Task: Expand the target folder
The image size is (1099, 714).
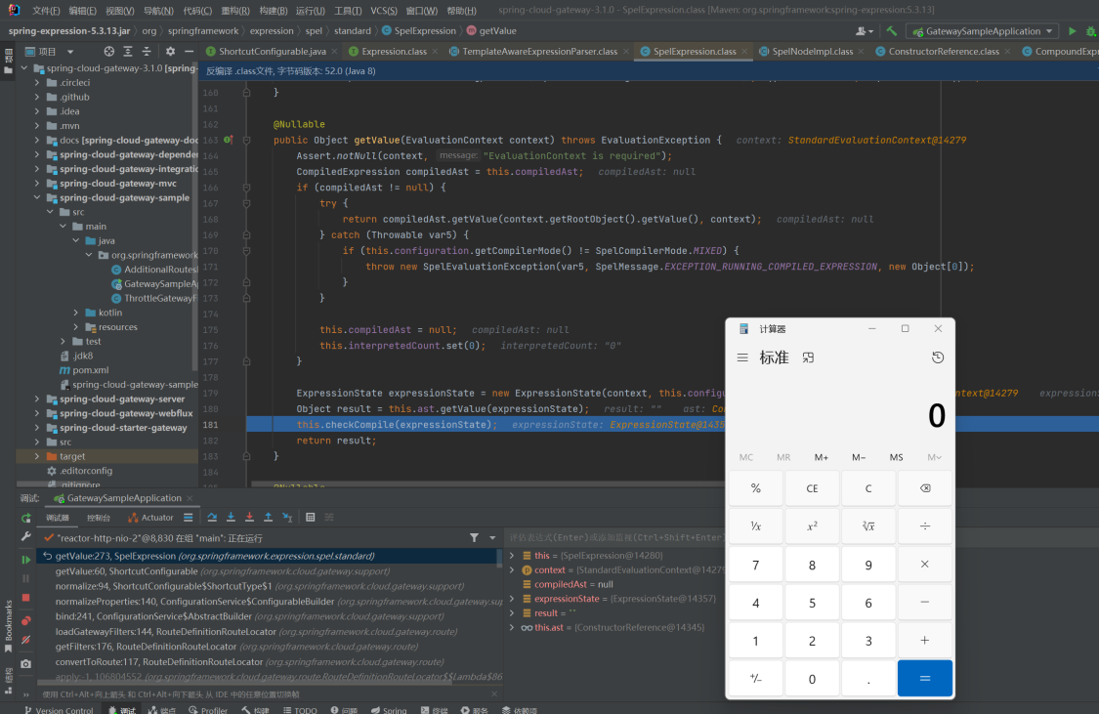Action: click(37, 456)
